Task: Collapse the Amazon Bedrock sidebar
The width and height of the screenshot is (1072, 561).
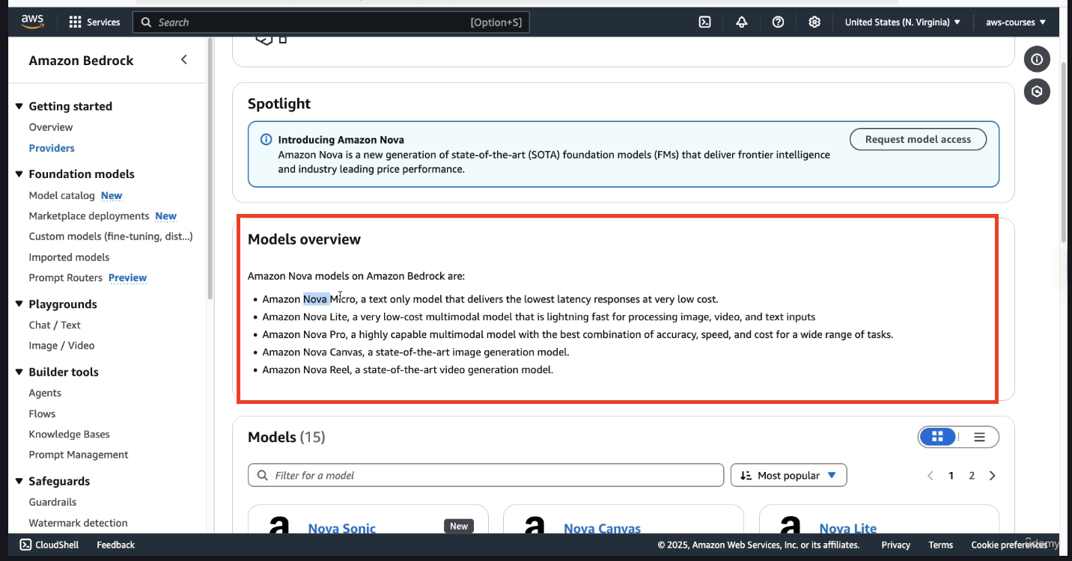Action: coord(184,60)
